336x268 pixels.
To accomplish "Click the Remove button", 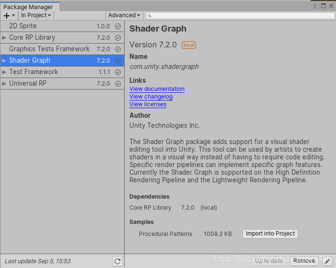I will 304,261.
